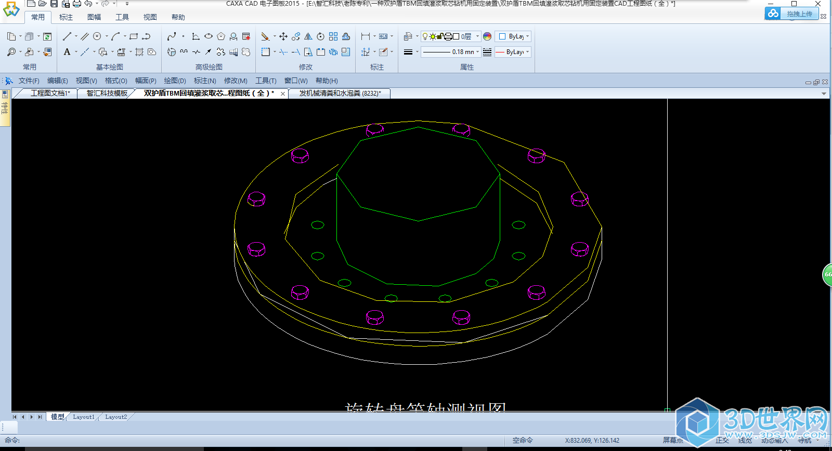
Task: Go to first sheet tab arrow
Action: [15, 417]
